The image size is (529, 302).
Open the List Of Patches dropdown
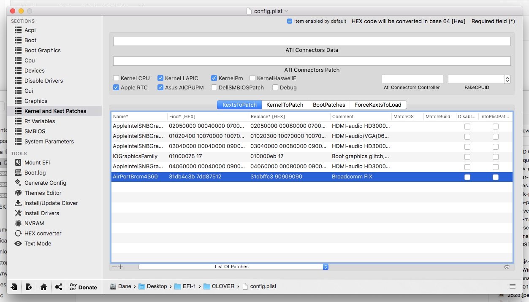click(233, 267)
